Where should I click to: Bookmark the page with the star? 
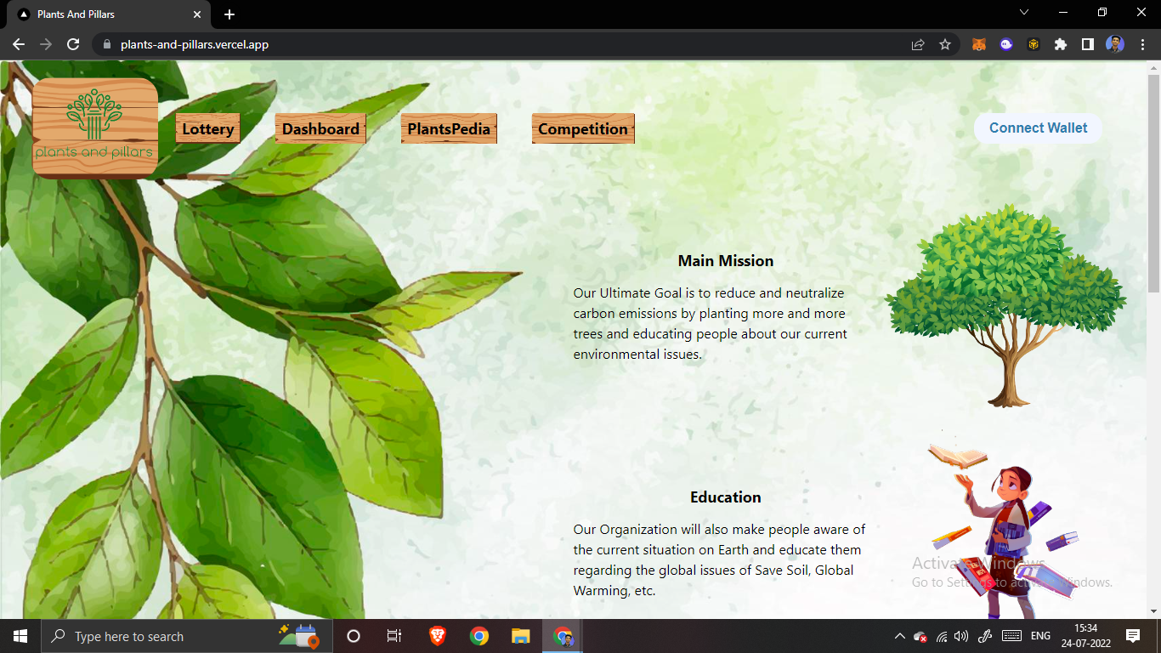pyautogui.click(x=945, y=43)
